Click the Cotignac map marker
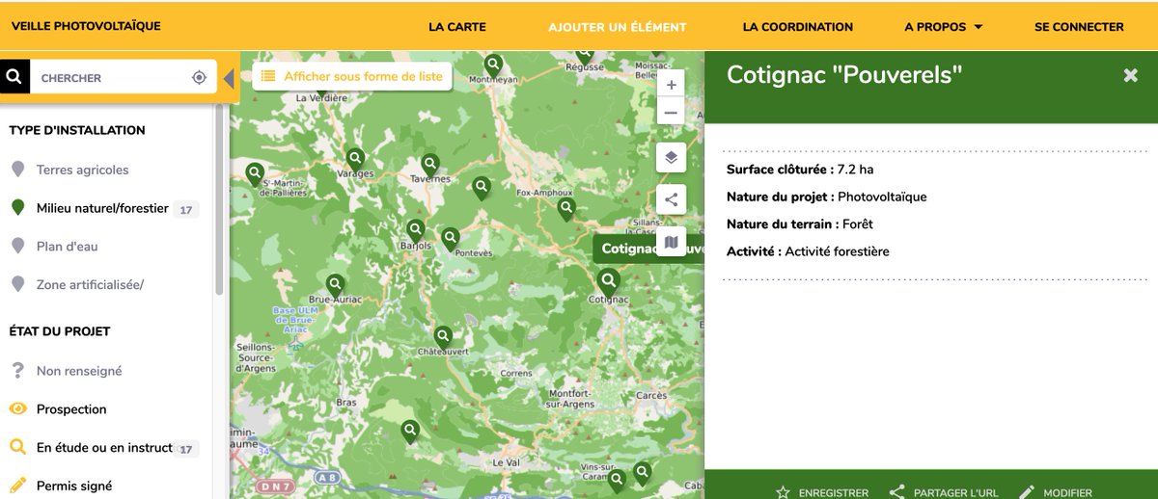1158x499 pixels. point(608,282)
